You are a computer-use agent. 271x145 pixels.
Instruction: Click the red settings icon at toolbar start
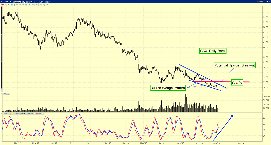(x=2, y=5)
